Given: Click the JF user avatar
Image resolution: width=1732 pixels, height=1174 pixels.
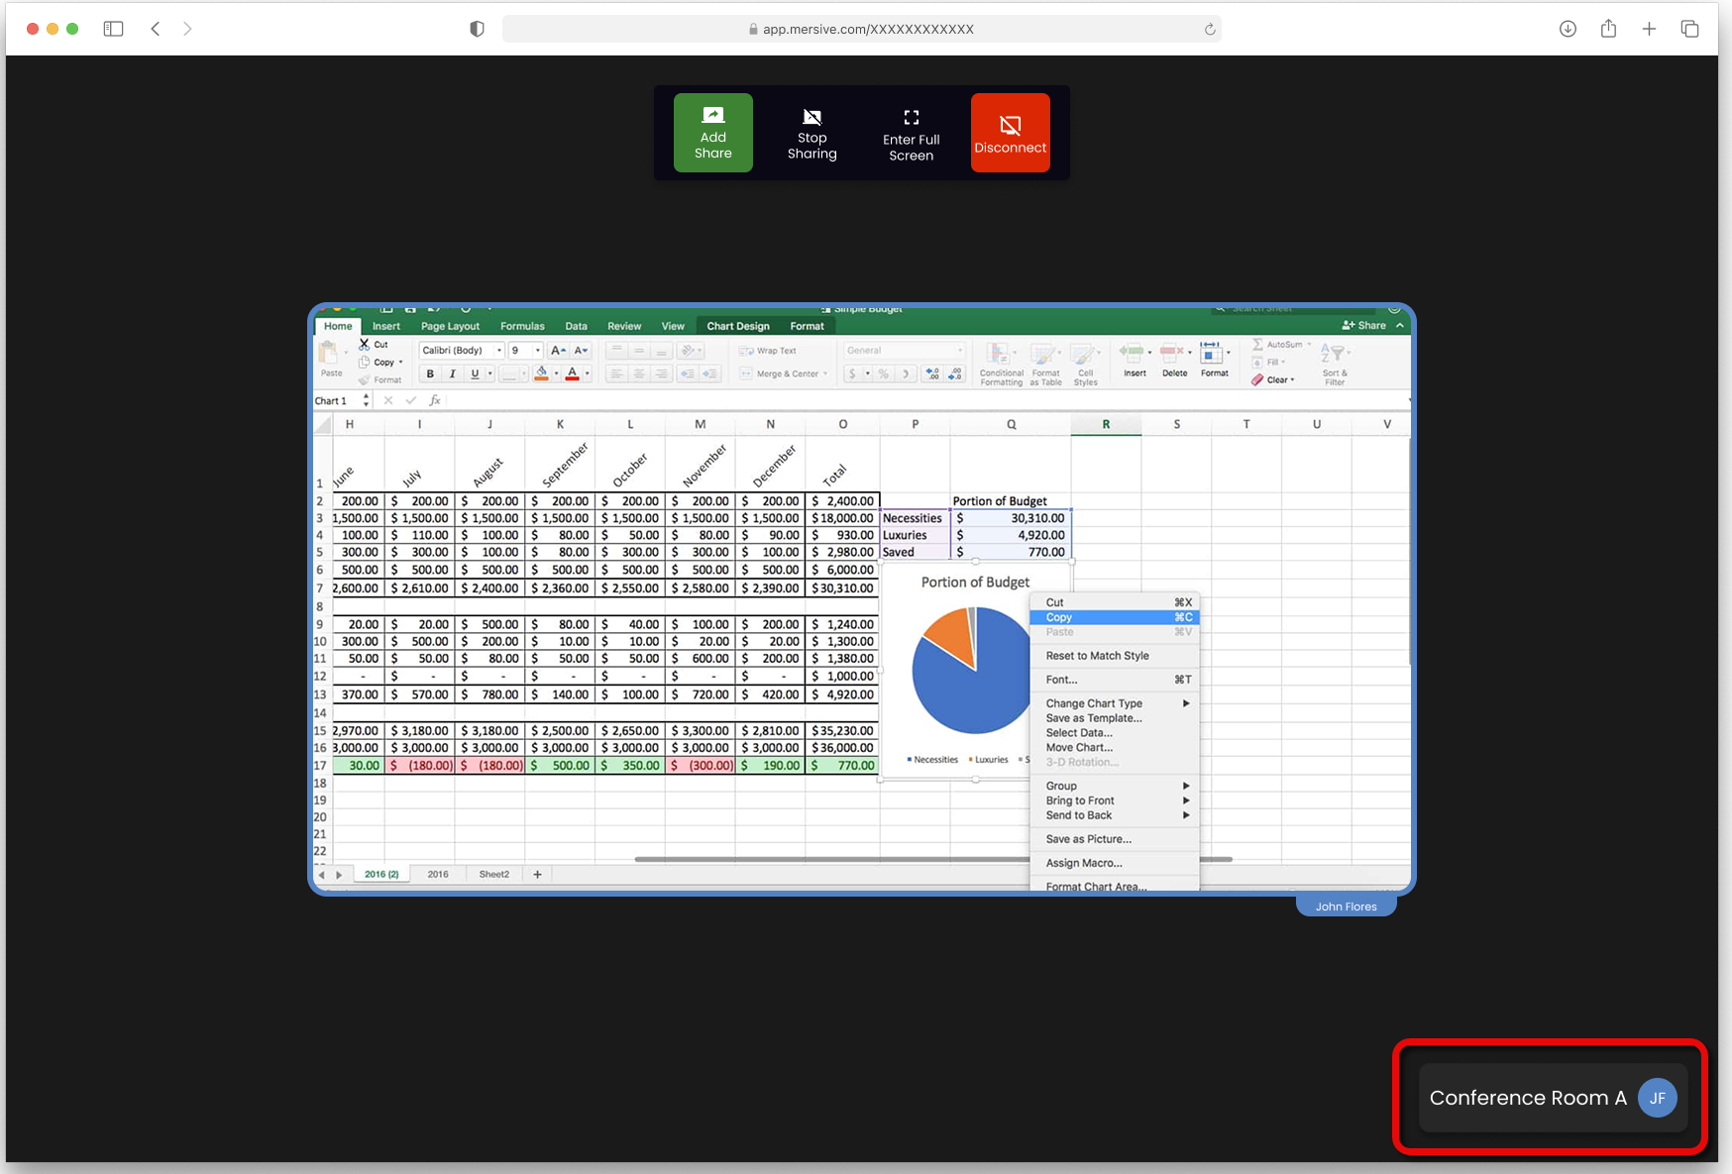Looking at the screenshot, I should 1657,1098.
